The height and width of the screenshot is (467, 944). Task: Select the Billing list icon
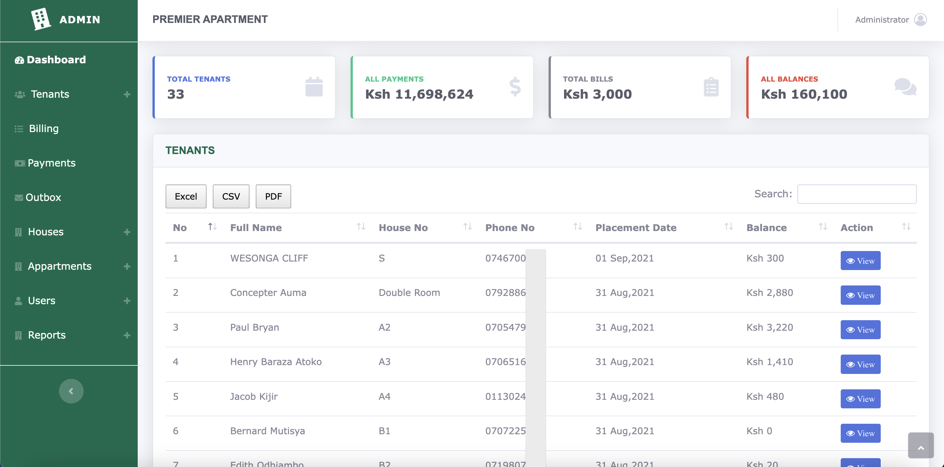19,128
